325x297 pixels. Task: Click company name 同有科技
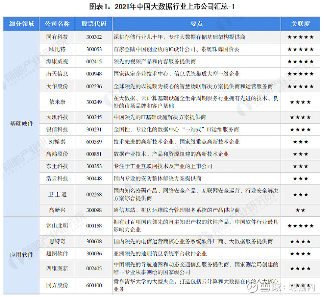point(57,37)
